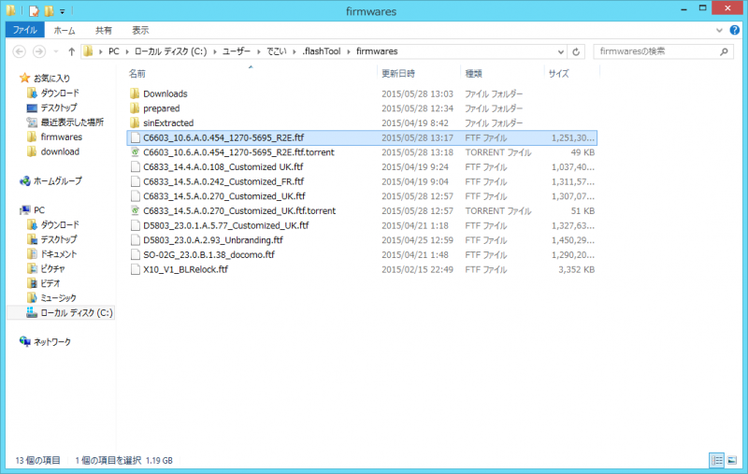748x474 pixels.
Task: Open the Quick Access Toolbar customize dropdown
Action: click(x=62, y=11)
